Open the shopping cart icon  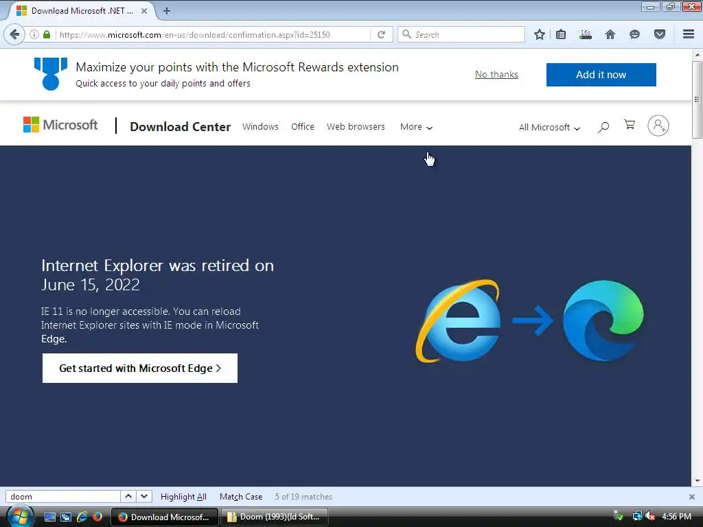point(630,125)
